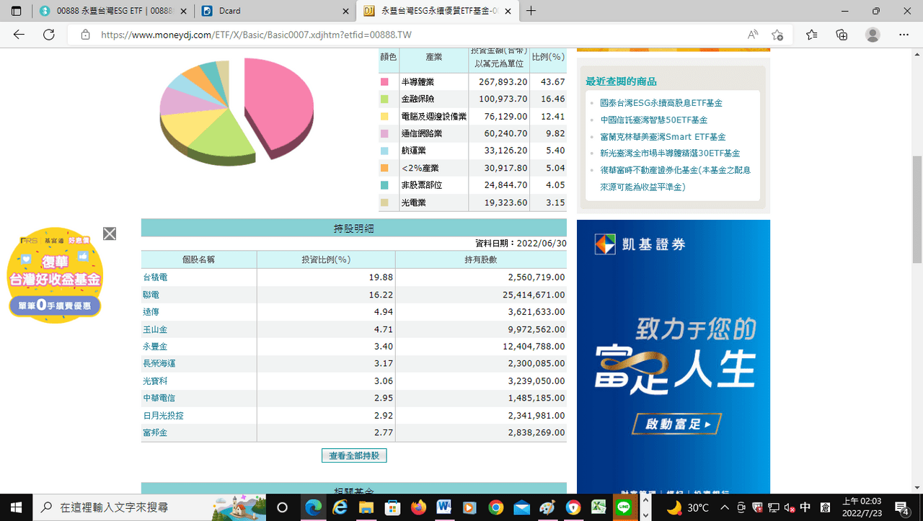Image resolution: width=923 pixels, height=521 pixels.
Task: Go back using the browser back arrow
Action: [x=19, y=35]
